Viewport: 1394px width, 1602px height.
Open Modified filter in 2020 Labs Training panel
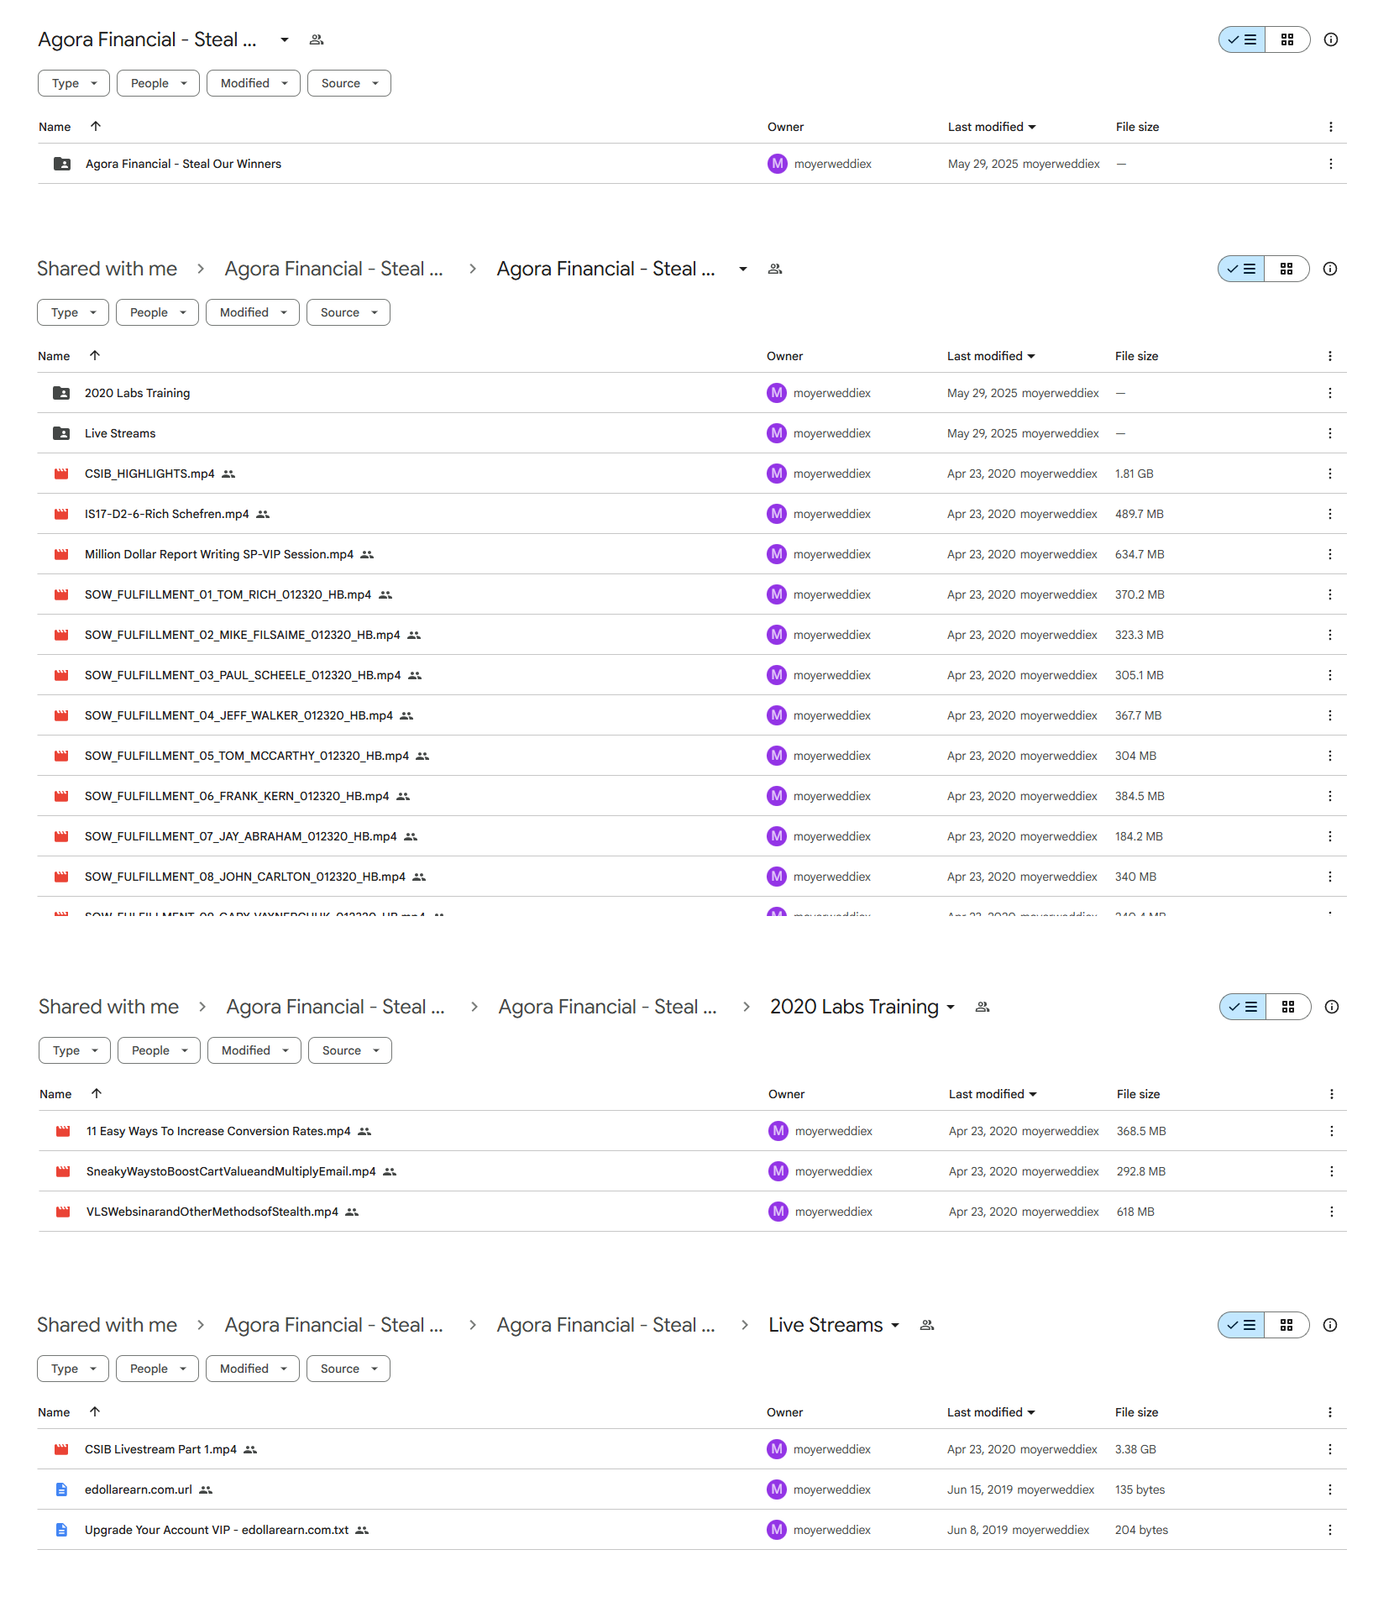click(254, 1050)
